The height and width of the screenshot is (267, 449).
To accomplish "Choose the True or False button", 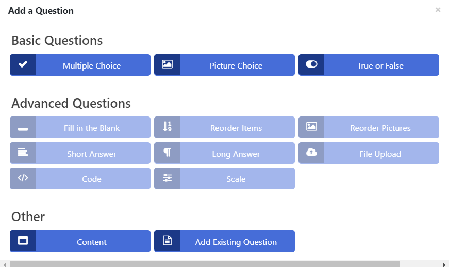I will [x=369, y=65].
